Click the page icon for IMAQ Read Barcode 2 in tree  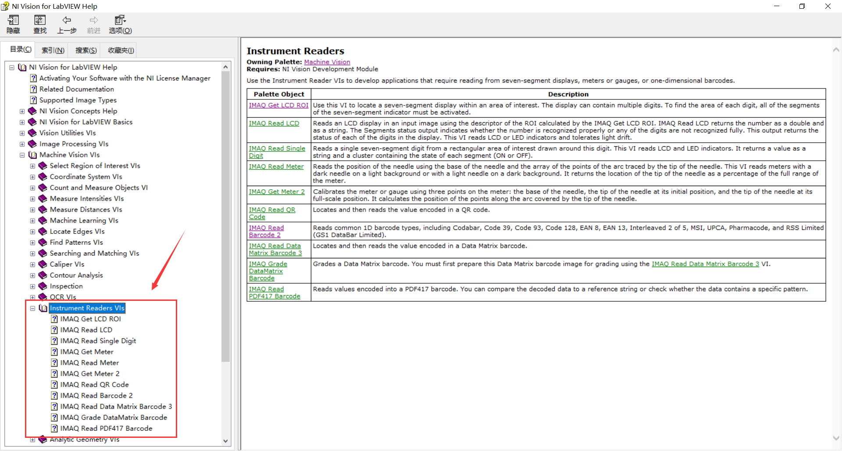(54, 396)
